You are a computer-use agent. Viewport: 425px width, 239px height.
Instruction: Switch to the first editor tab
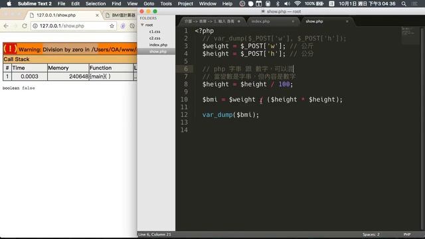point(209,21)
